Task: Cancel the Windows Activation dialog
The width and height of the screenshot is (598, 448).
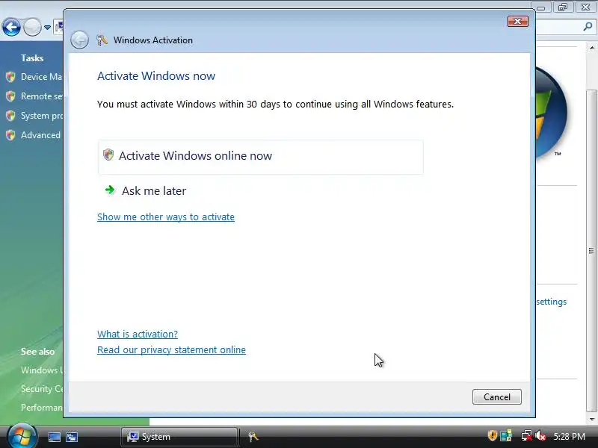Action: [496, 397]
